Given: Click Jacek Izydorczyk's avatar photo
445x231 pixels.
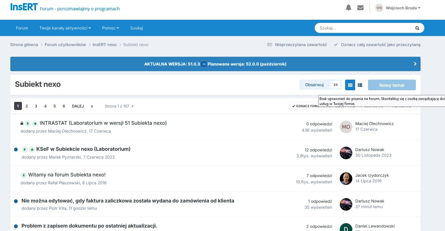Looking at the screenshot, I should pyautogui.click(x=346, y=179).
